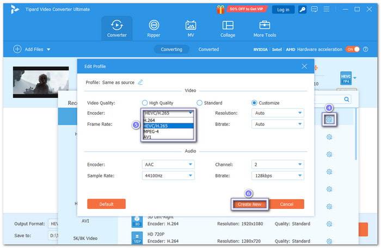Viewport: 381px width, 248px height.
Task: Open the feedback chat icon
Action: point(314,9)
